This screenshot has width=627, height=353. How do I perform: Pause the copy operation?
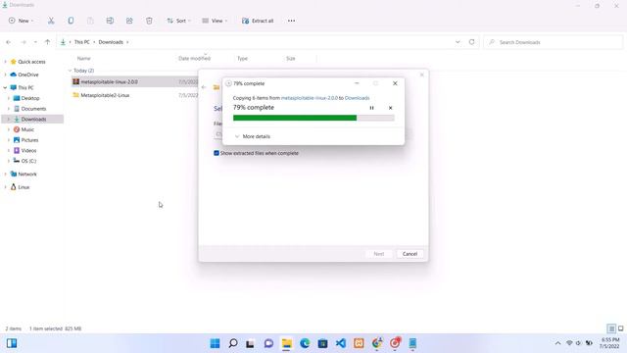(x=371, y=108)
